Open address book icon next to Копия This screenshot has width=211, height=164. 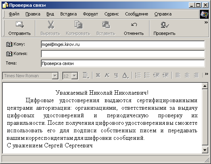(9, 54)
